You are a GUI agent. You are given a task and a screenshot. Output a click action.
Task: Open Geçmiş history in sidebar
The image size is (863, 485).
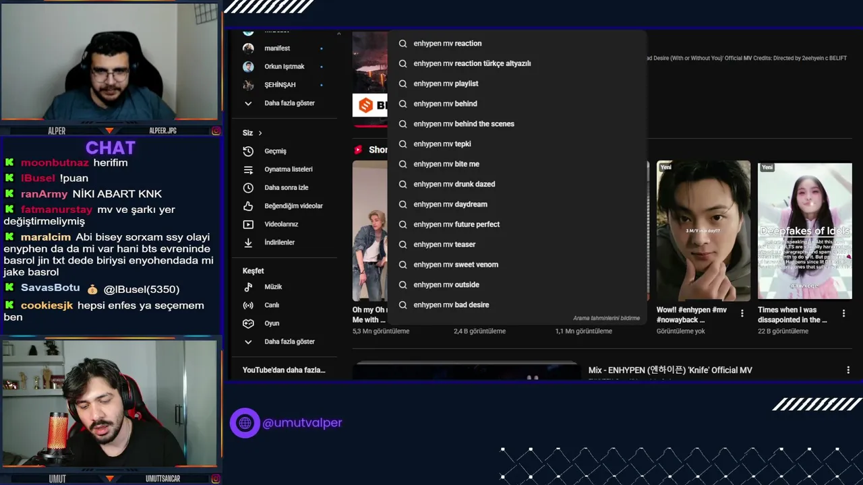click(x=275, y=152)
